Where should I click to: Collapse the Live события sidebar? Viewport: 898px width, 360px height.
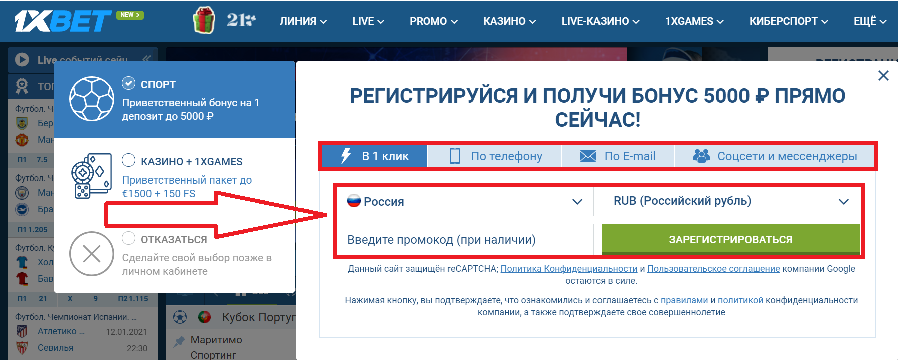[x=146, y=59]
